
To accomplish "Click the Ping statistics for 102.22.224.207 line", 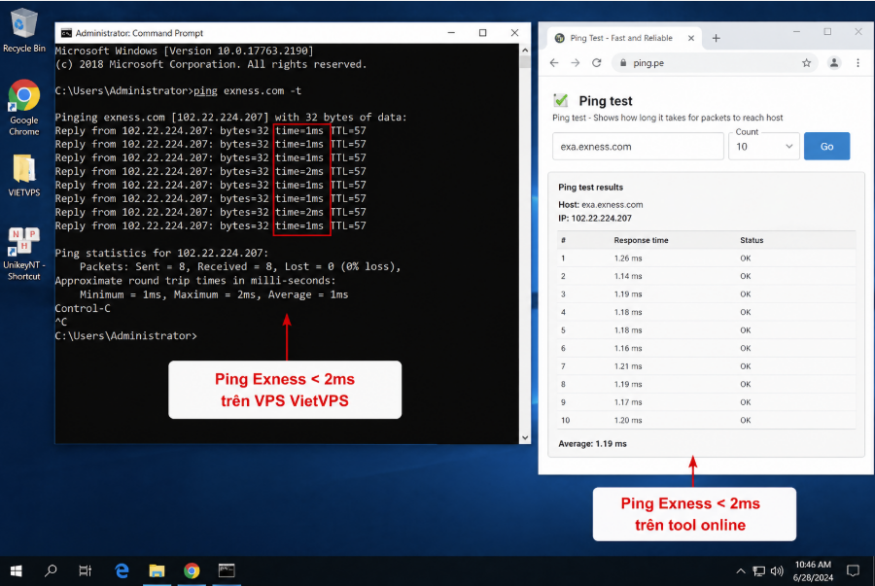I will (161, 253).
